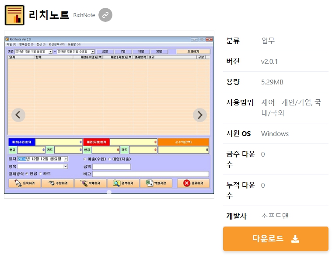Click the 항목 column header in the table

tap(53, 57)
